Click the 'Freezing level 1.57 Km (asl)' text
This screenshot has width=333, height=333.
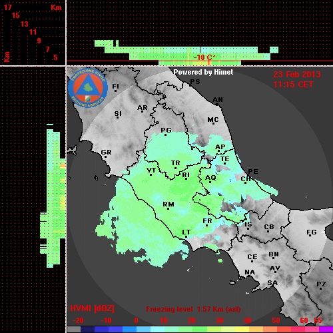tap(193, 309)
